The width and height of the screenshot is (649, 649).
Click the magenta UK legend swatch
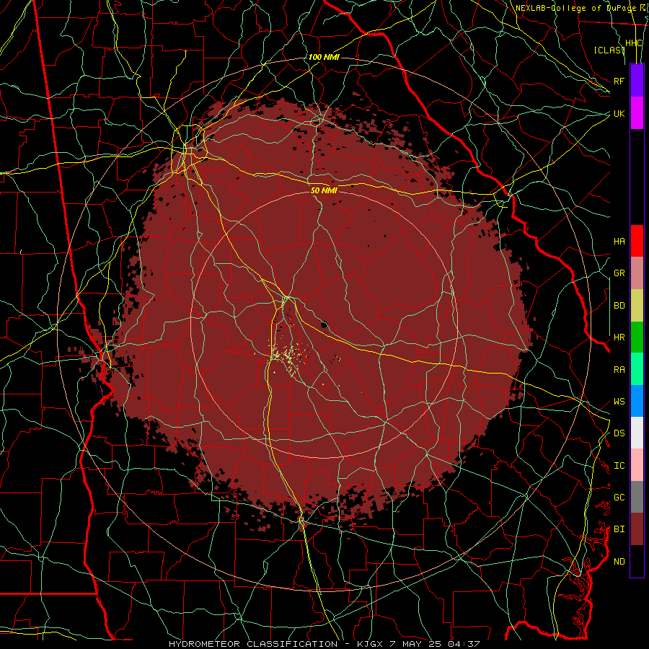point(637,113)
